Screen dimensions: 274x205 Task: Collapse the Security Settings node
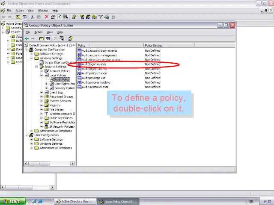36,67
